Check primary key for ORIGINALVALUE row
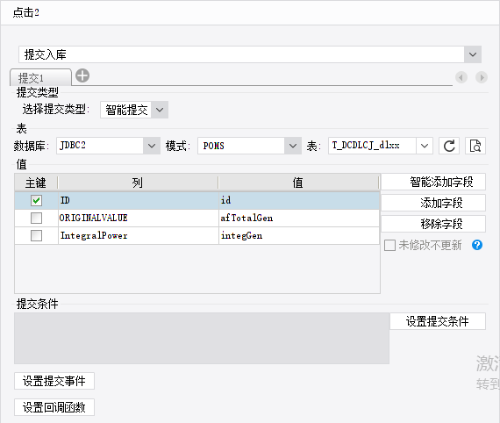Screen dimensions: 500x423 pos(36,219)
